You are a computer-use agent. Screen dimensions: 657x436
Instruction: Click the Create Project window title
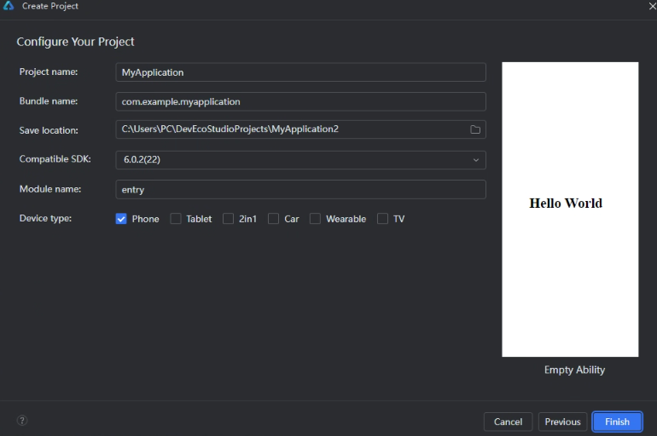tap(49, 6)
